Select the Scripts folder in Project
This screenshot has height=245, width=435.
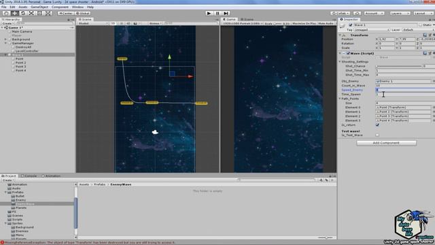tap(17, 219)
